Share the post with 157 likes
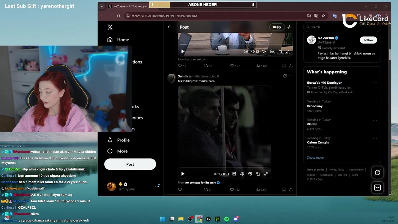The width and height of the screenshot is (398, 224). (x=291, y=66)
